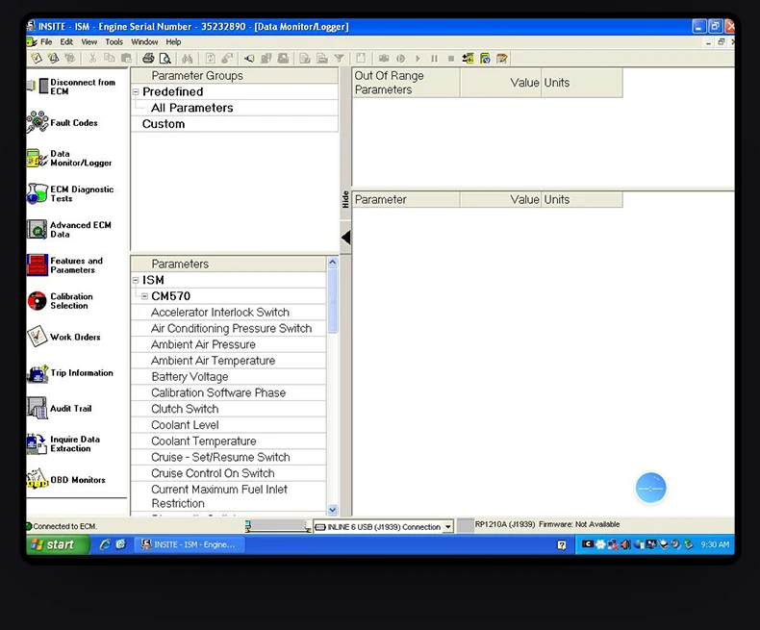Screen dimensions: 760x630
Task: Select All Parameters group
Action: tap(192, 108)
